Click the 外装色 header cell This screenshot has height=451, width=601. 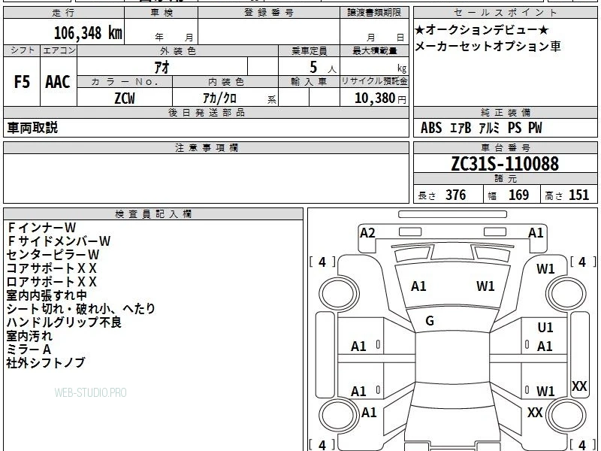pyautogui.click(x=177, y=51)
